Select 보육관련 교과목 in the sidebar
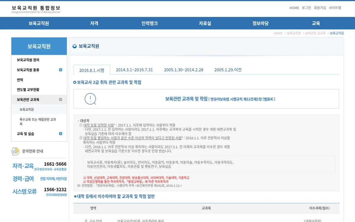The width and height of the screenshot is (355, 222). [28, 99]
